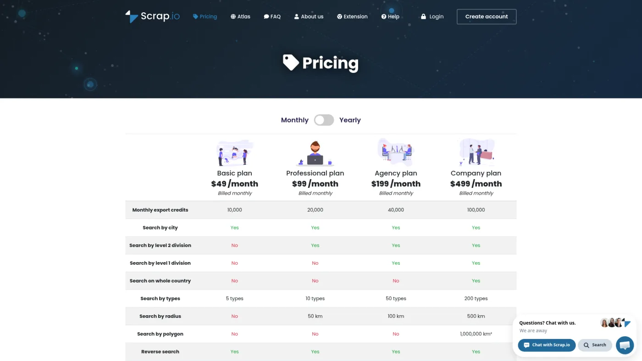Click the 1,000,000 km² polygon cell
642x361 pixels.
pos(476,334)
